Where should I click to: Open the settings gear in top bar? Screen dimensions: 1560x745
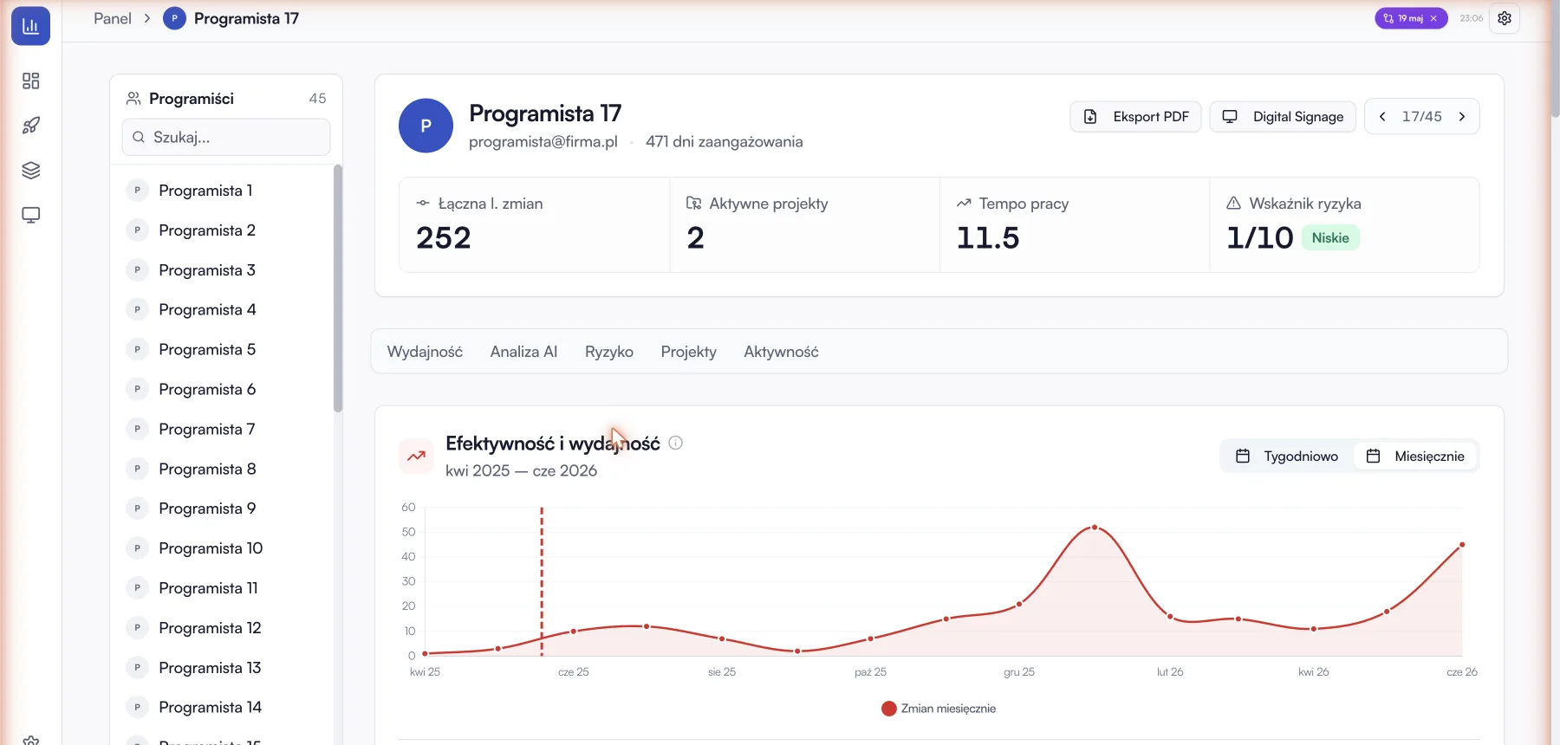tap(1505, 18)
